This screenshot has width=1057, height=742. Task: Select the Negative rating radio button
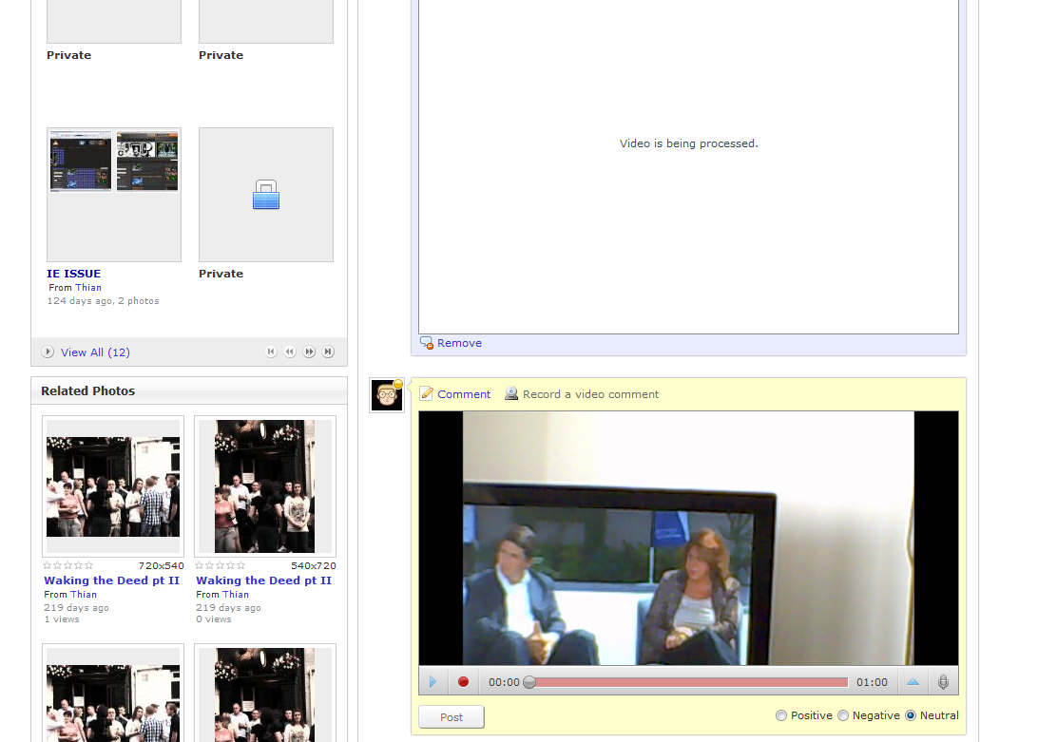click(x=843, y=715)
